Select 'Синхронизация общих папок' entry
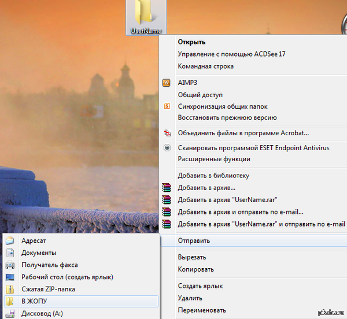347x319 pixels. 223,106
